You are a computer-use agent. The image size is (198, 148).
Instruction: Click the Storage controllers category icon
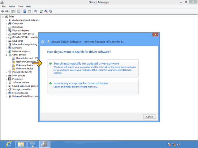coord(10,89)
